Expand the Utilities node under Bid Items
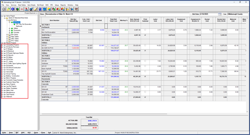 10,28
